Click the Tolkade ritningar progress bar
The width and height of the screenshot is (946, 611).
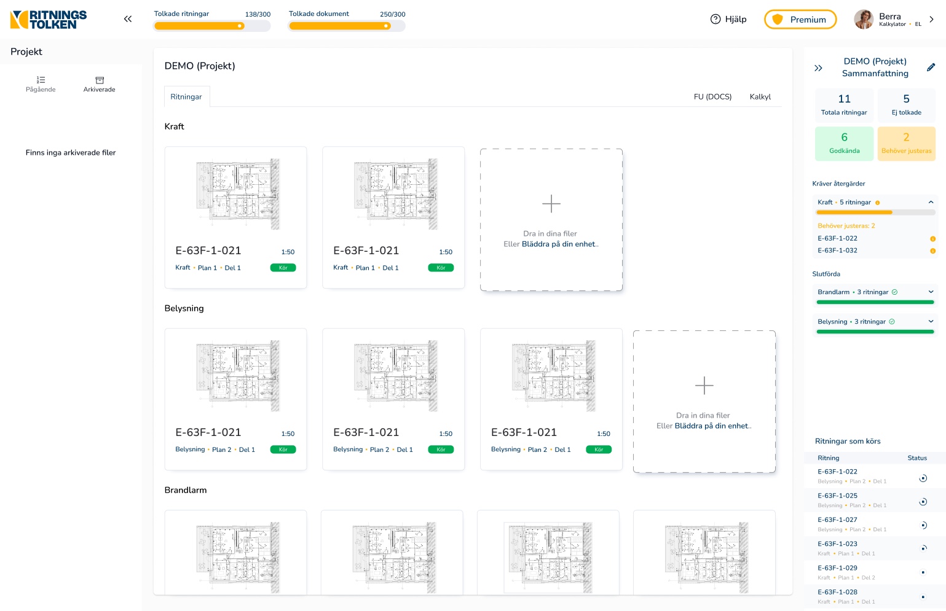[x=212, y=26]
